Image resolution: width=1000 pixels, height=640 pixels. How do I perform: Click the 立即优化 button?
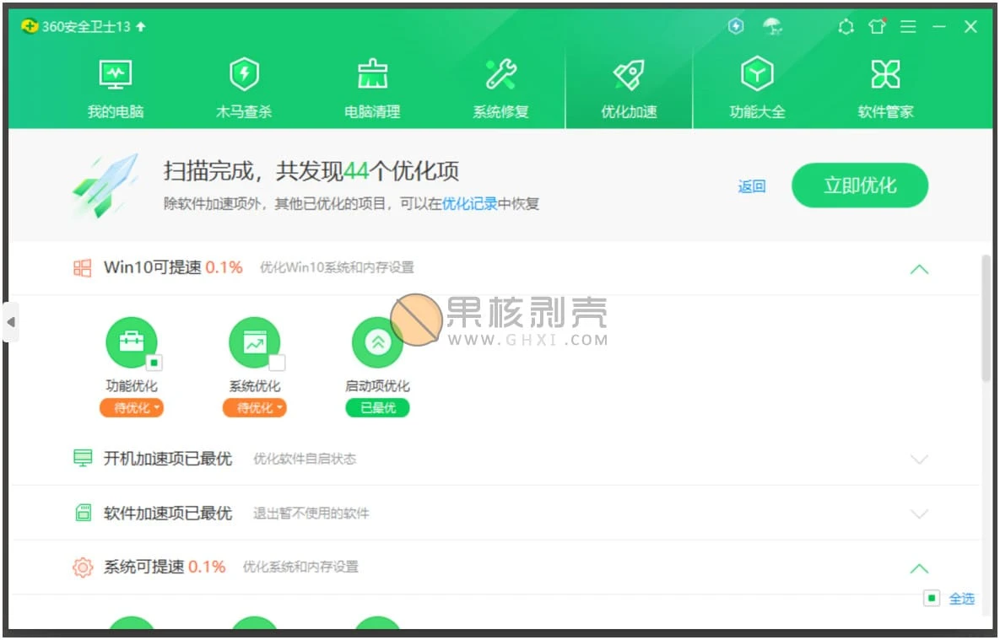tap(860, 186)
